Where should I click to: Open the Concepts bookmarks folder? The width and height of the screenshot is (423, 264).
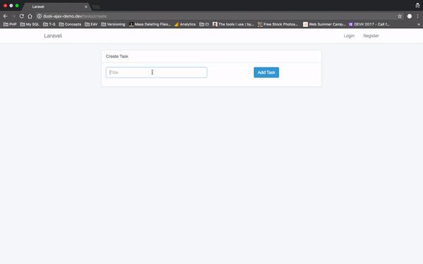tap(70, 24)
